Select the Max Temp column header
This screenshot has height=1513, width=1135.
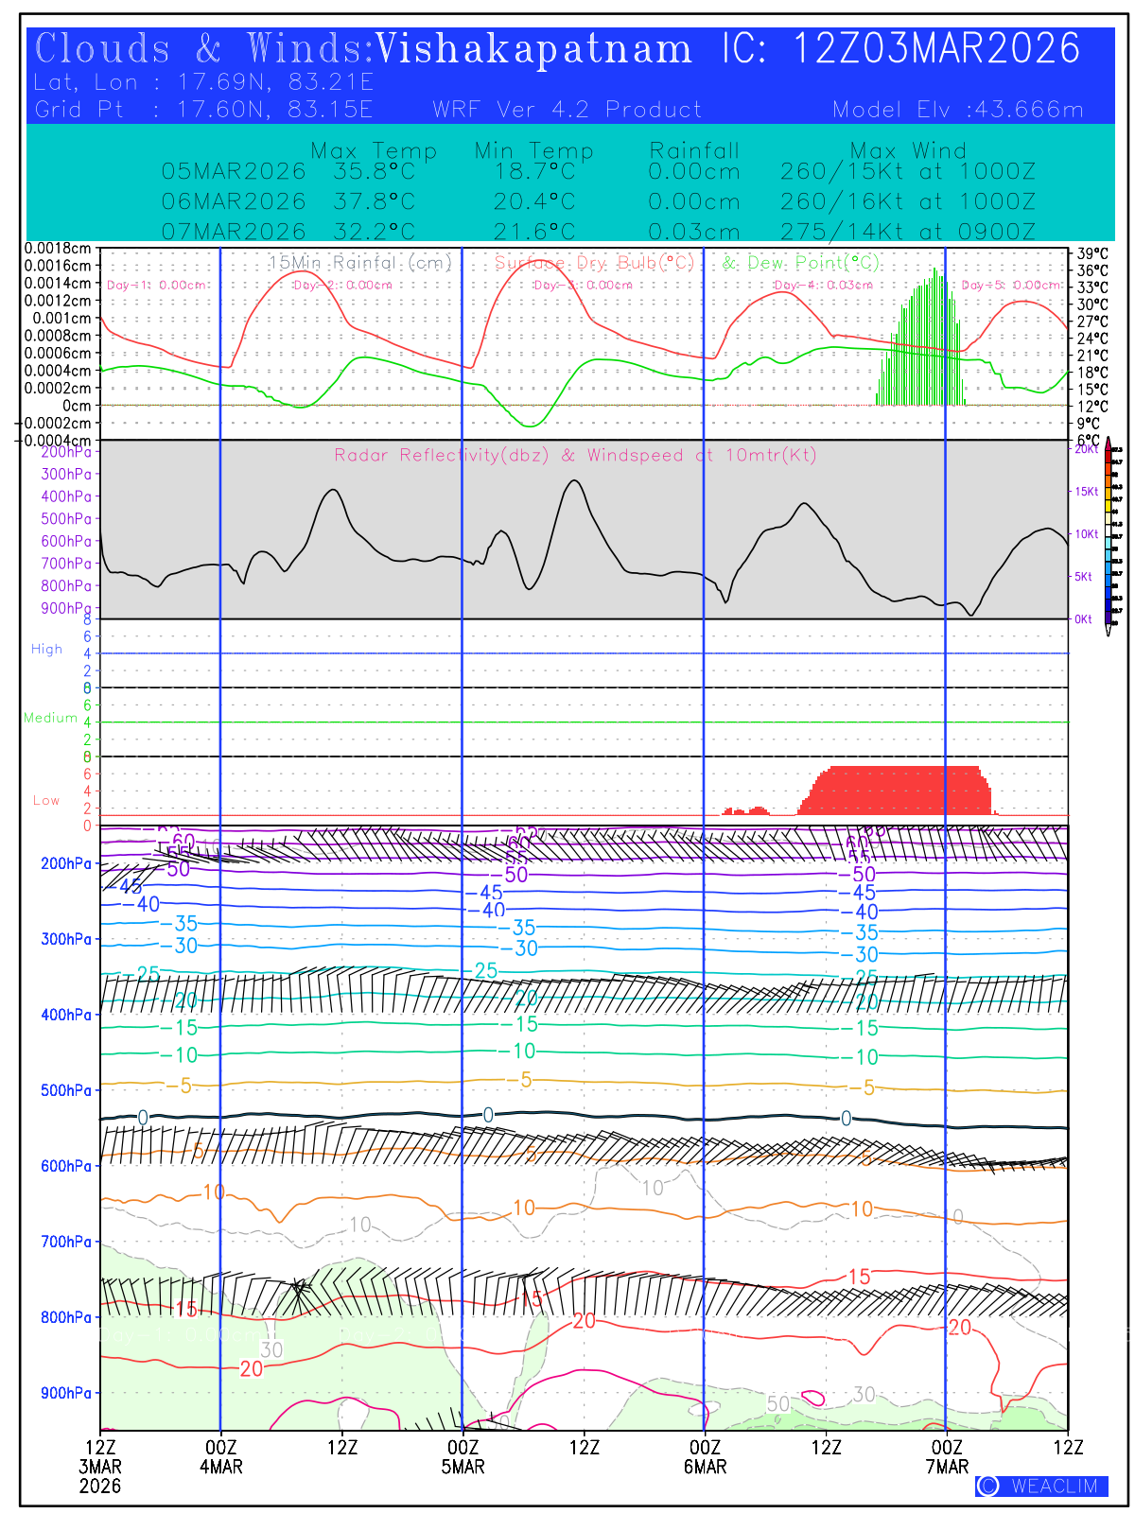click(x=374, y=150)
